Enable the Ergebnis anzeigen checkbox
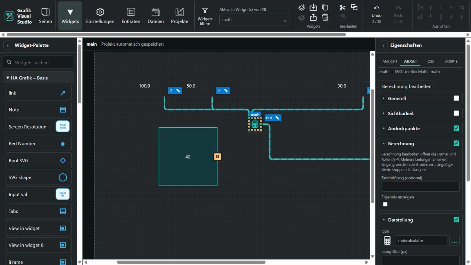 click(385, 204)
